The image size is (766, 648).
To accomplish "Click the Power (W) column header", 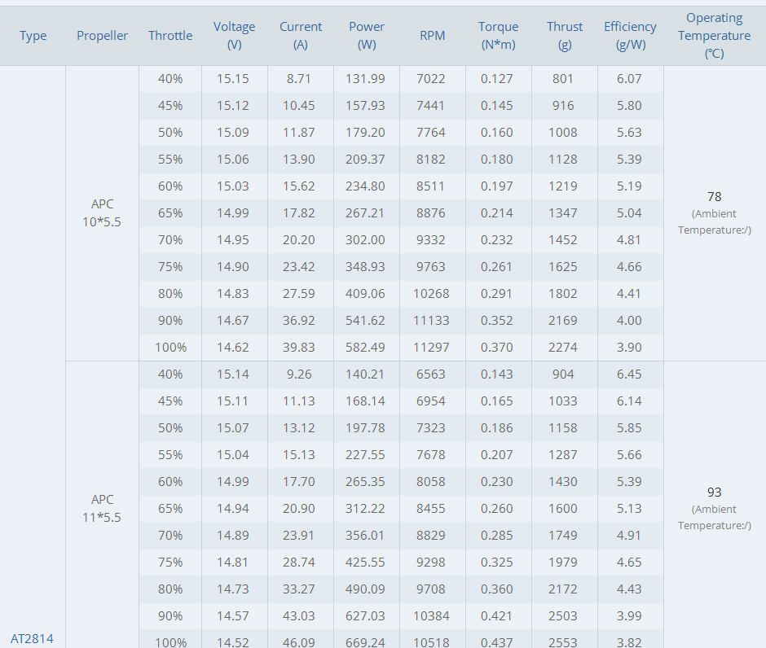I will pyautogui.click(x=367, y=36).
